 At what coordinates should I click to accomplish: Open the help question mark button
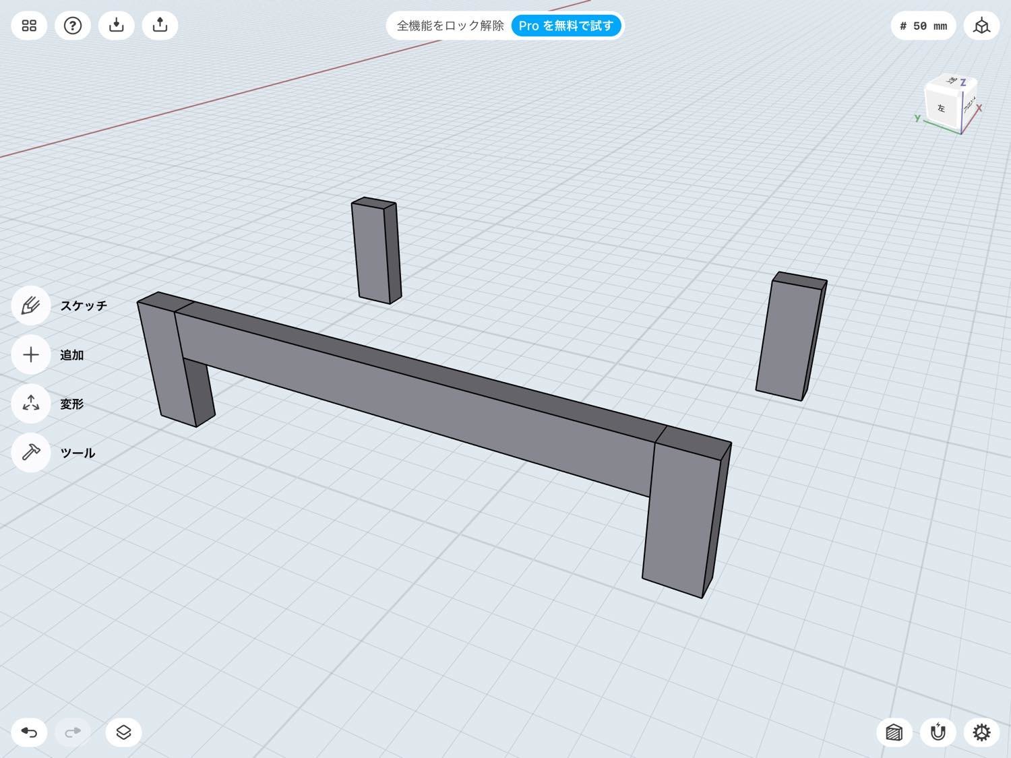(73, 26)
